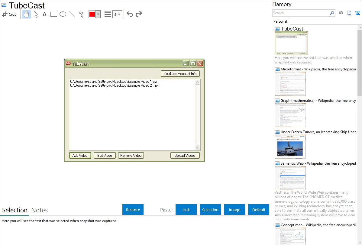
Task: Activate the hand pan tool
Action: click(x=27, y=14)
